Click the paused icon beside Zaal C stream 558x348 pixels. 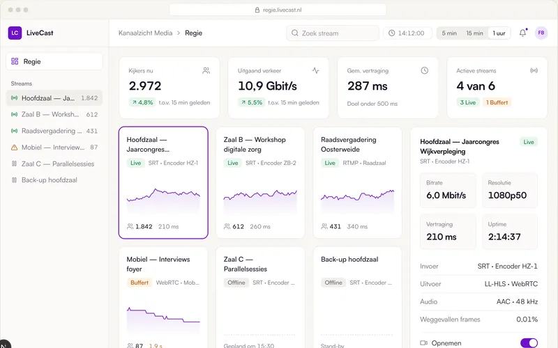pos(14,164)
